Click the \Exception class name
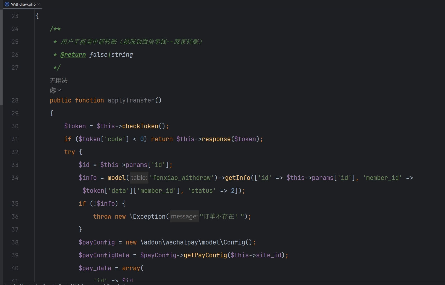The image size is (445, 285). click(x=147, y=217)
